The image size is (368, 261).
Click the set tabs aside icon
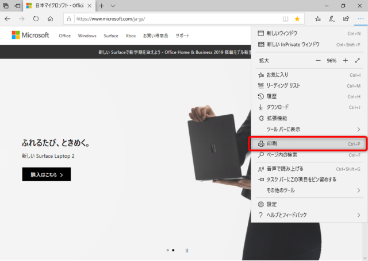coord(17,6)
